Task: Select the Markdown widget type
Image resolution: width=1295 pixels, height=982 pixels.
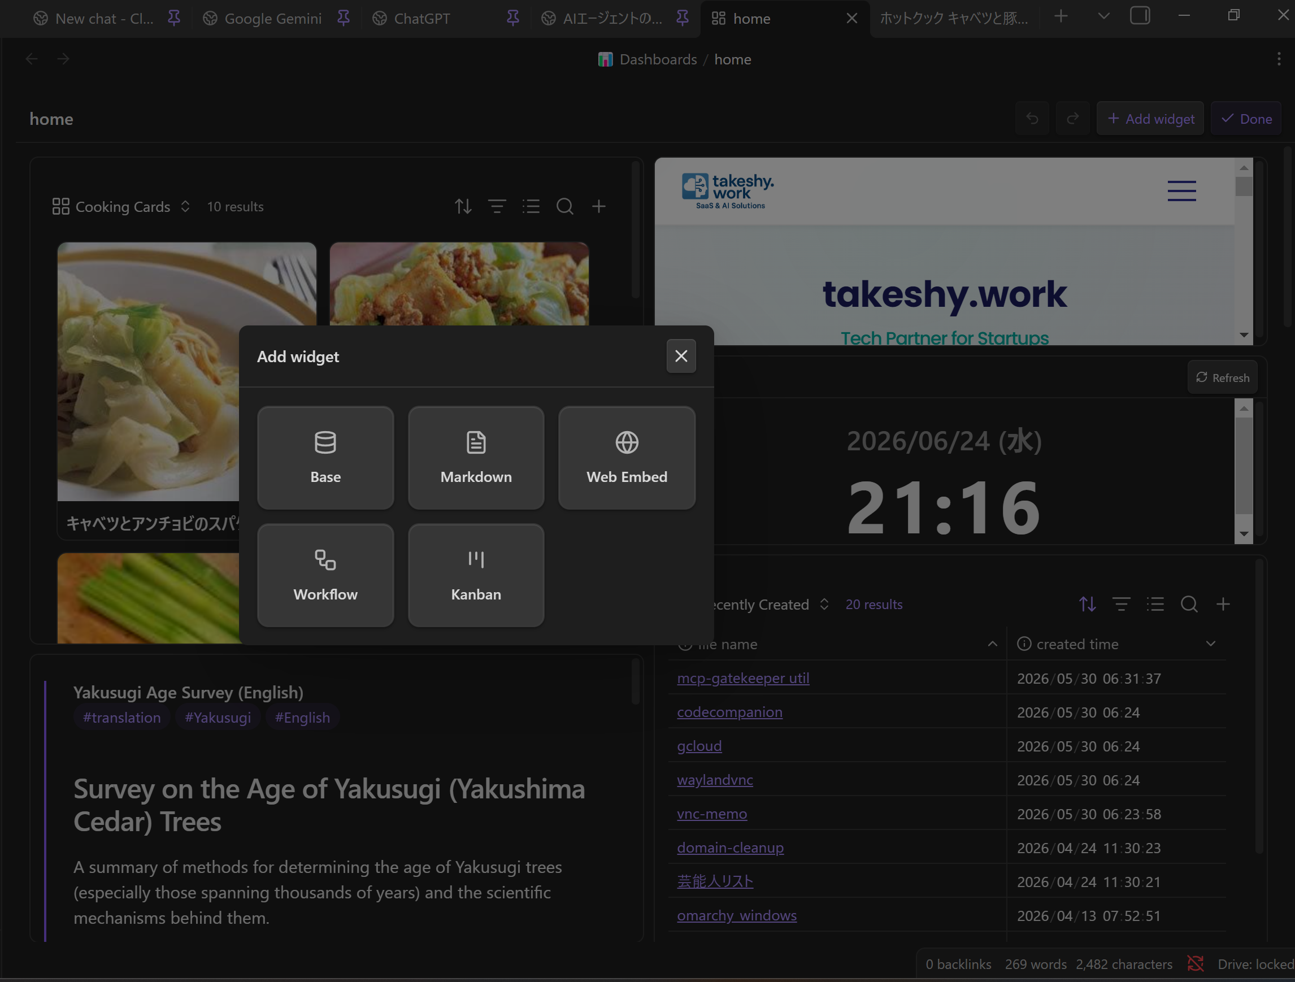Action: coord(476,458)
